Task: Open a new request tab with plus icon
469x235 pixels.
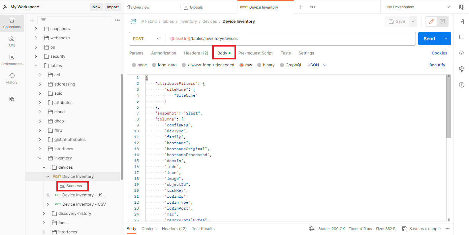Action: [x=300, y=7]
